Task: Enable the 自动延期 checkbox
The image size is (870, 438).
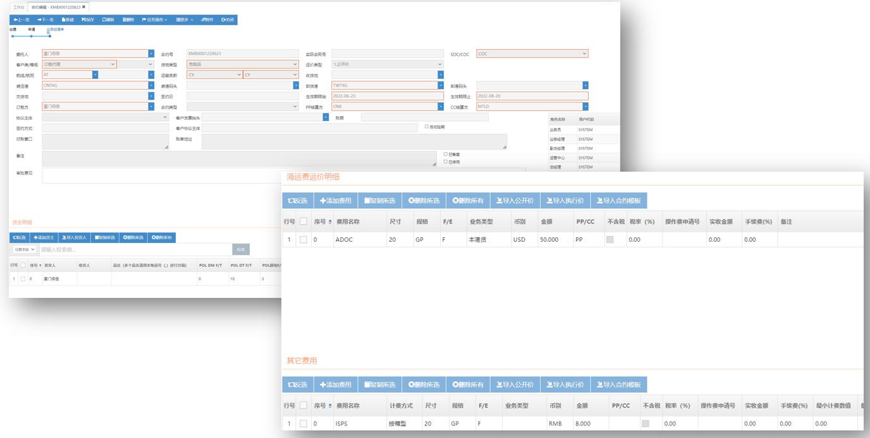Action: pyautogui.click(x=427, y=126)
